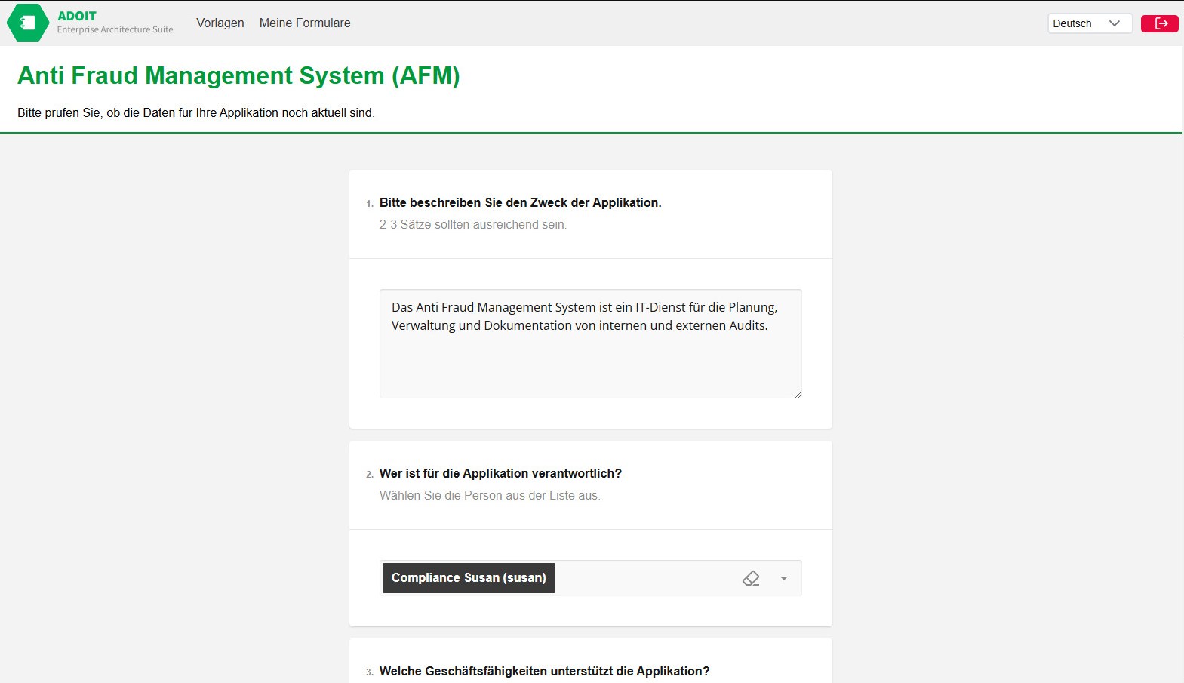Click question 3 title about Geschäftsfähigkeiten
The height and width of the screenshot is (683, 1184).
click(544, 671)
